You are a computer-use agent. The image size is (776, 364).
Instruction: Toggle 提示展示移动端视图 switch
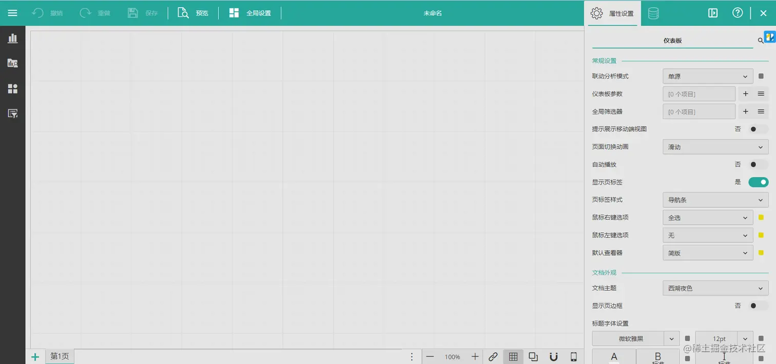click(x=759, y=129)
